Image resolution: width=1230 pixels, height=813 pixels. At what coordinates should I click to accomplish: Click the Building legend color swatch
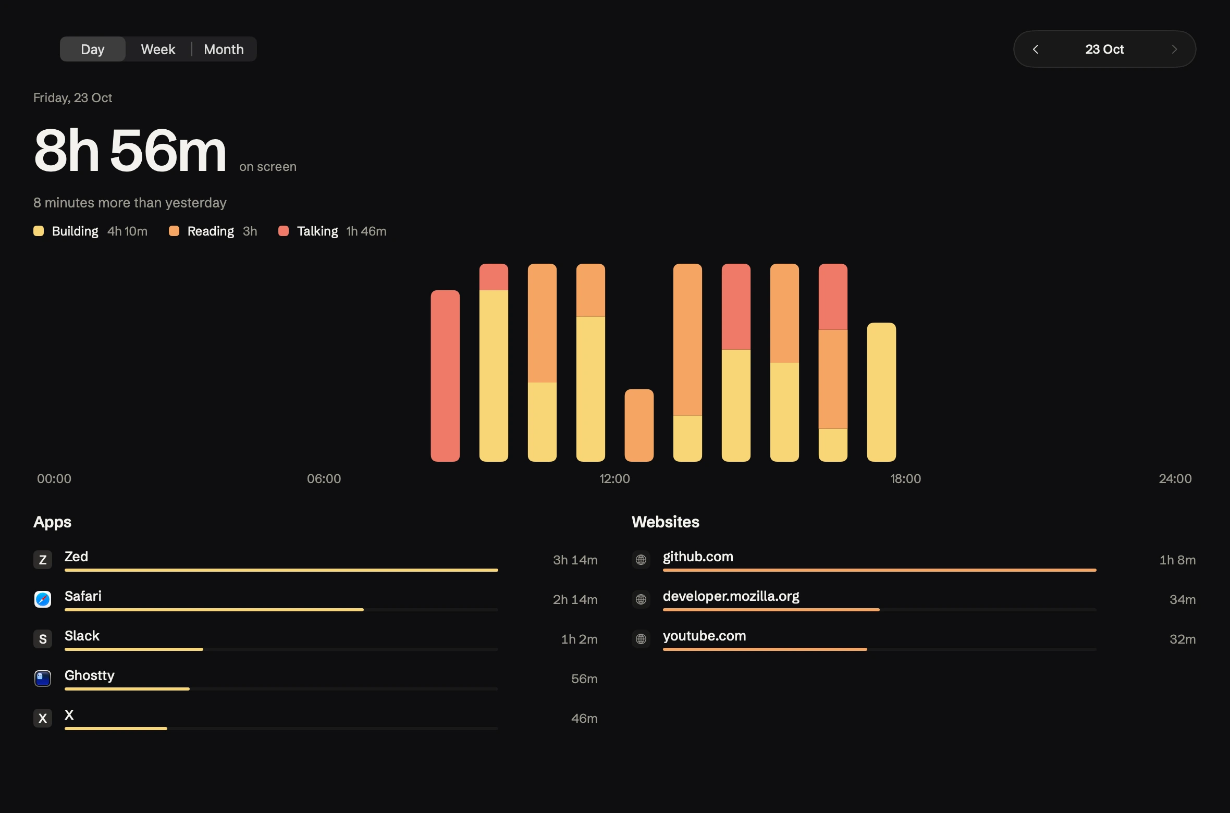tap(39, 231)
